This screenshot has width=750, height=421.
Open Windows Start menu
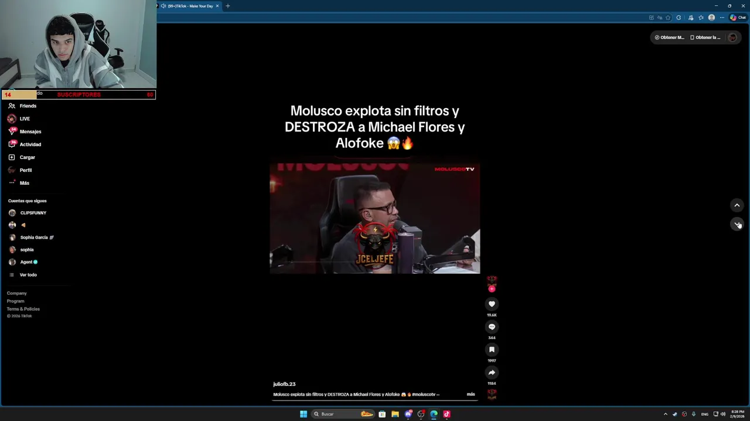pyautogui.click(x=304, y=414)
